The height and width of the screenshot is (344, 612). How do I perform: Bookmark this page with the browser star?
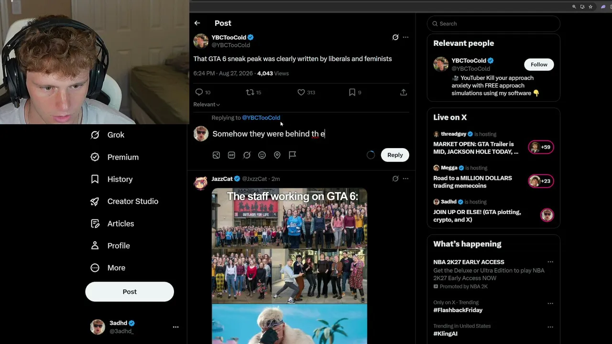tap(590, 7)
